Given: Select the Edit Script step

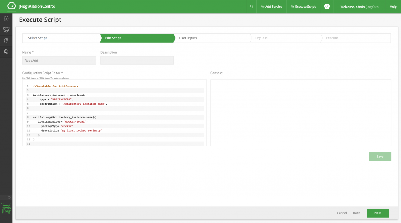Looking at the screenshot, I should (x=137, y=38).
